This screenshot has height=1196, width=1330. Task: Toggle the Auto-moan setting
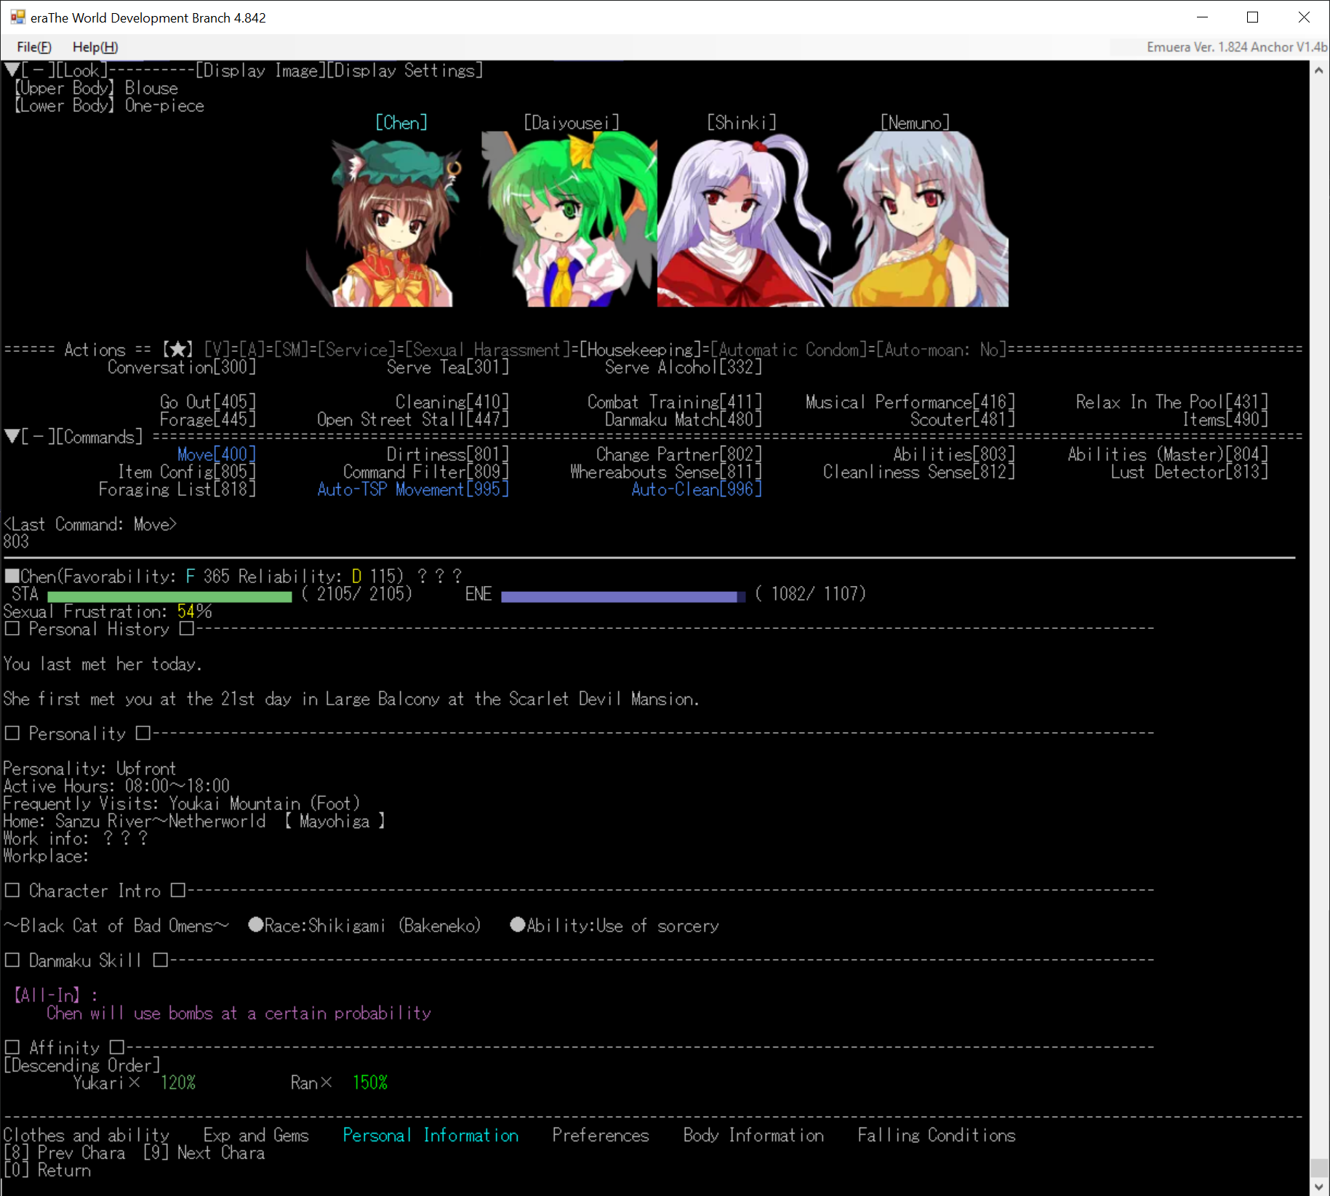pyautogui.click(x=942, y=350)
